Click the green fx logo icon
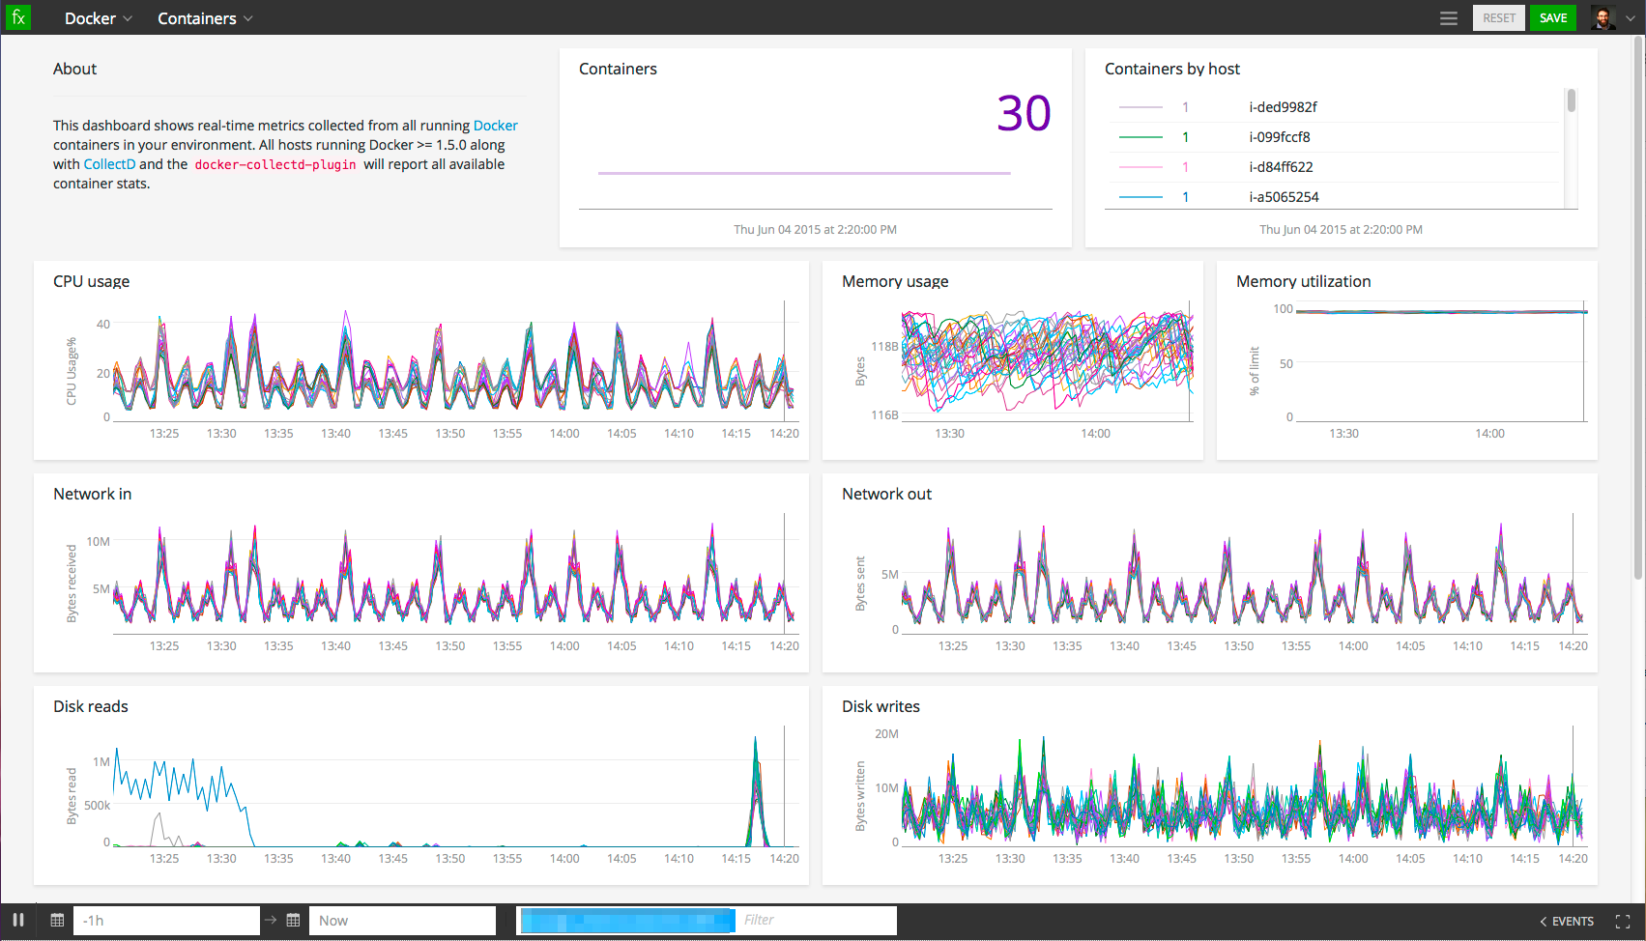 click(x=17, y=17)
